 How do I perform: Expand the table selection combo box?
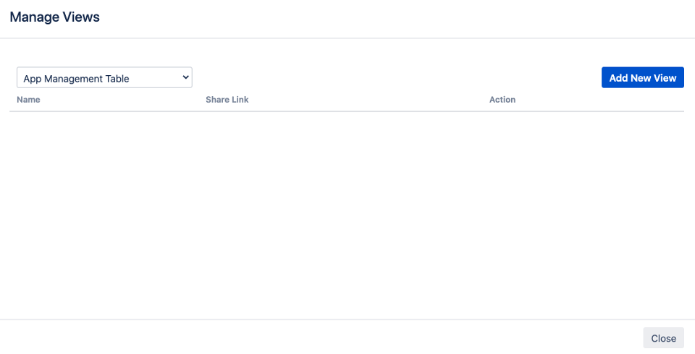coord(104,78)
